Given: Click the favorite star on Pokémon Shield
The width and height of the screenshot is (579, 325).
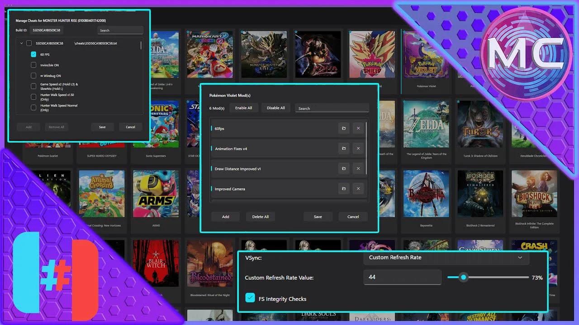Looking at the screenshot, I should (x=350, y=31).
